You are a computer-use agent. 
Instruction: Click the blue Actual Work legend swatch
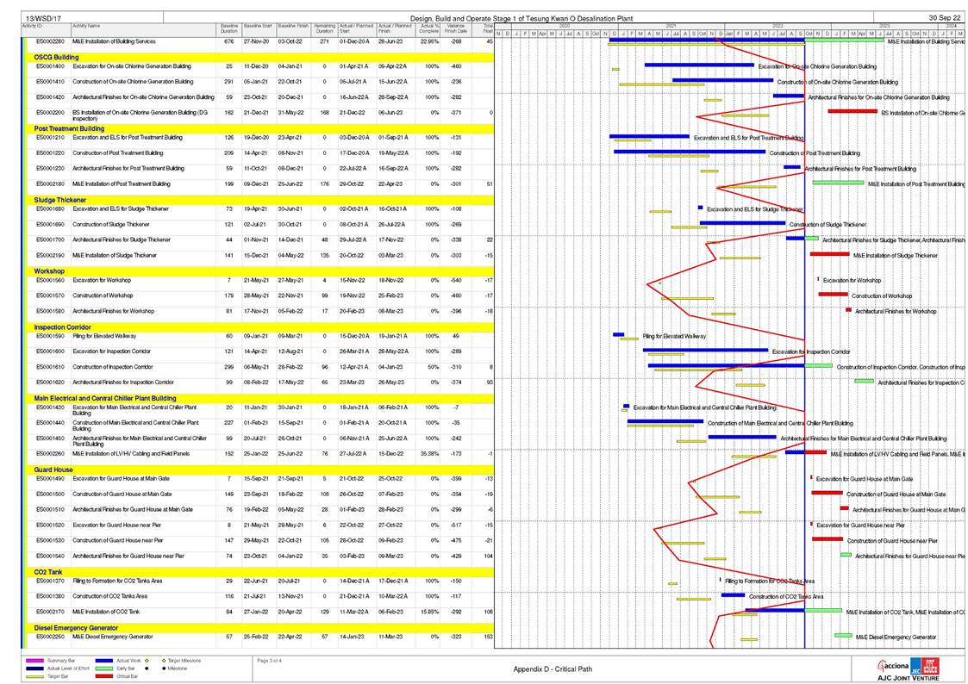click(106, 661)
